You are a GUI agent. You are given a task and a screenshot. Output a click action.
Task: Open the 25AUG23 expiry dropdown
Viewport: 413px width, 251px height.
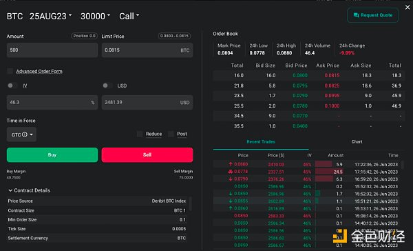[50, 16]
